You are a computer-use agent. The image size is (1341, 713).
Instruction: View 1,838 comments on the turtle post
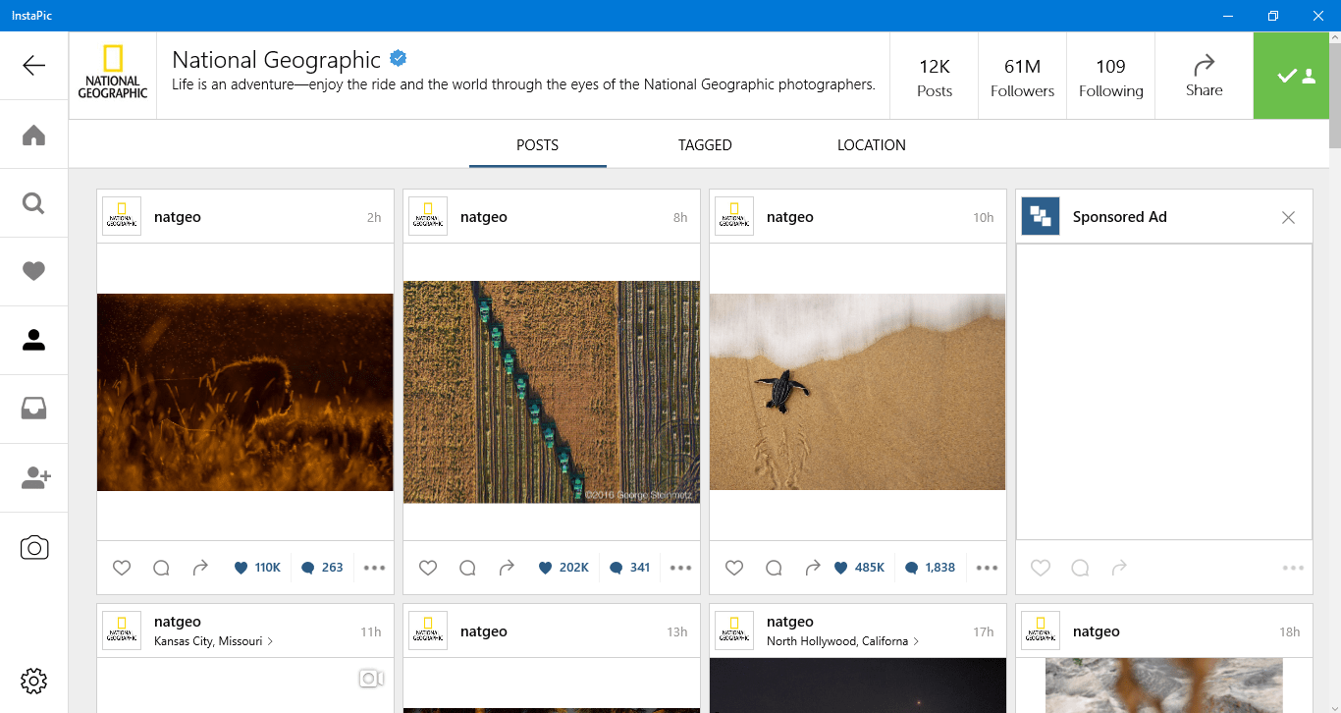[x=930, y=568]
